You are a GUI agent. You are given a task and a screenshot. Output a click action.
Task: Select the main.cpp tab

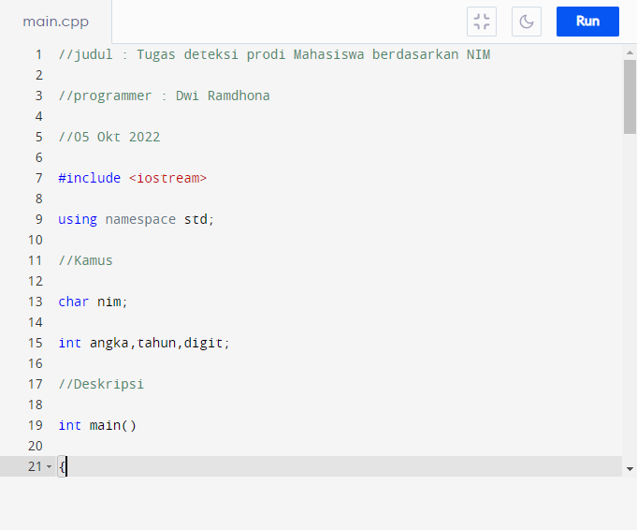[56, 22]
